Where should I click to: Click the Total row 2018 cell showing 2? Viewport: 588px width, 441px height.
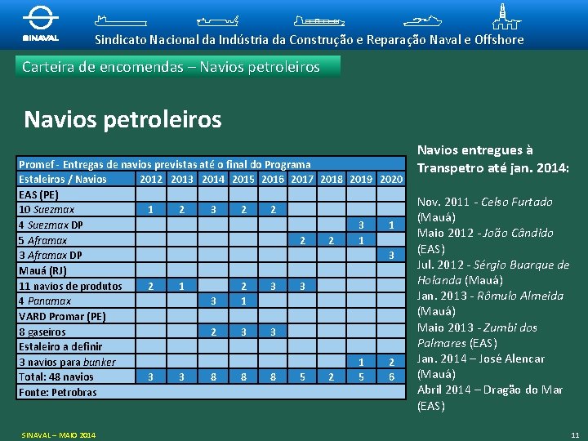[x=332, y=376]
